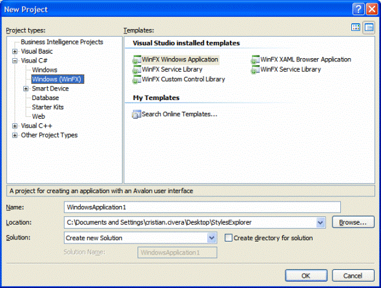Click the WinFX XAML Browser Application icon
The image size is (381, 288).
coord(255,59)
